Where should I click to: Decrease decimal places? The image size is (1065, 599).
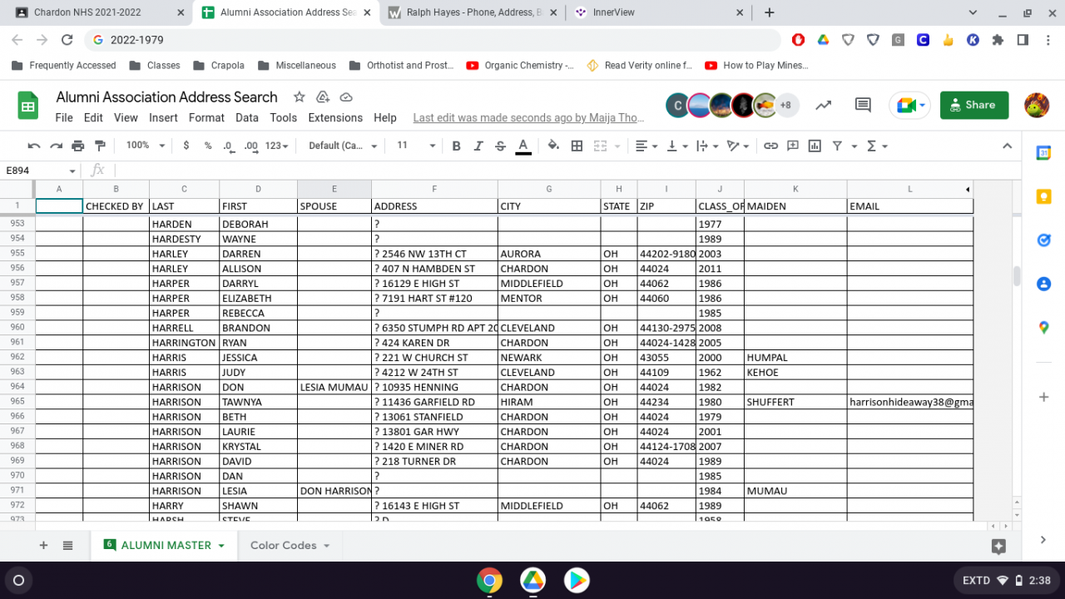(x=229, y=146)
